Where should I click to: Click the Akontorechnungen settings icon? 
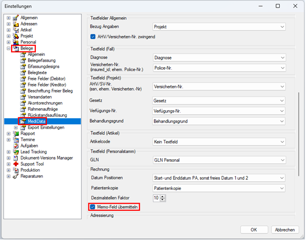click(x=23, y=103)
